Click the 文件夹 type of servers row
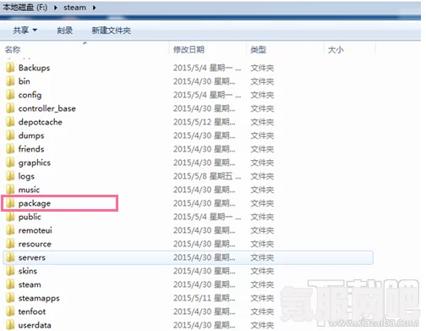This screenshot has height=331, width=426. click(x=262, y=257)
